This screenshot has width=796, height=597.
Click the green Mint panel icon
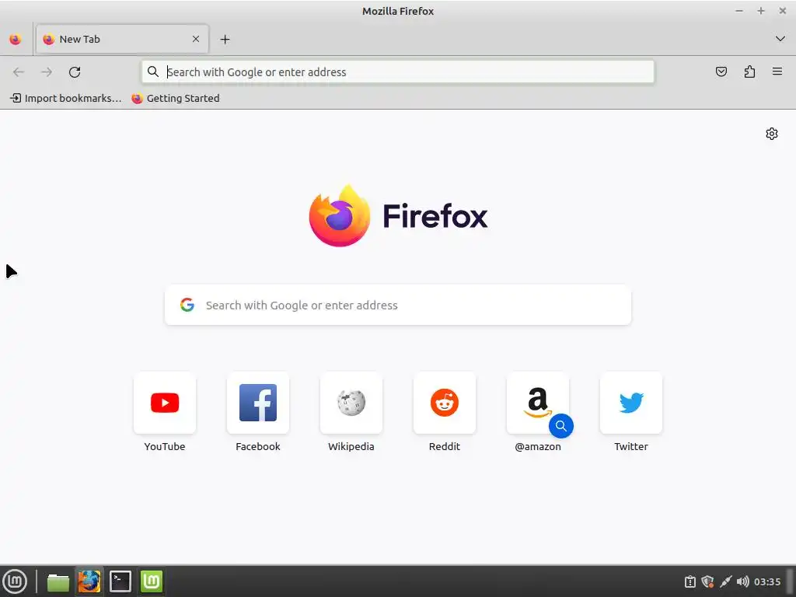tap(152, 581)
